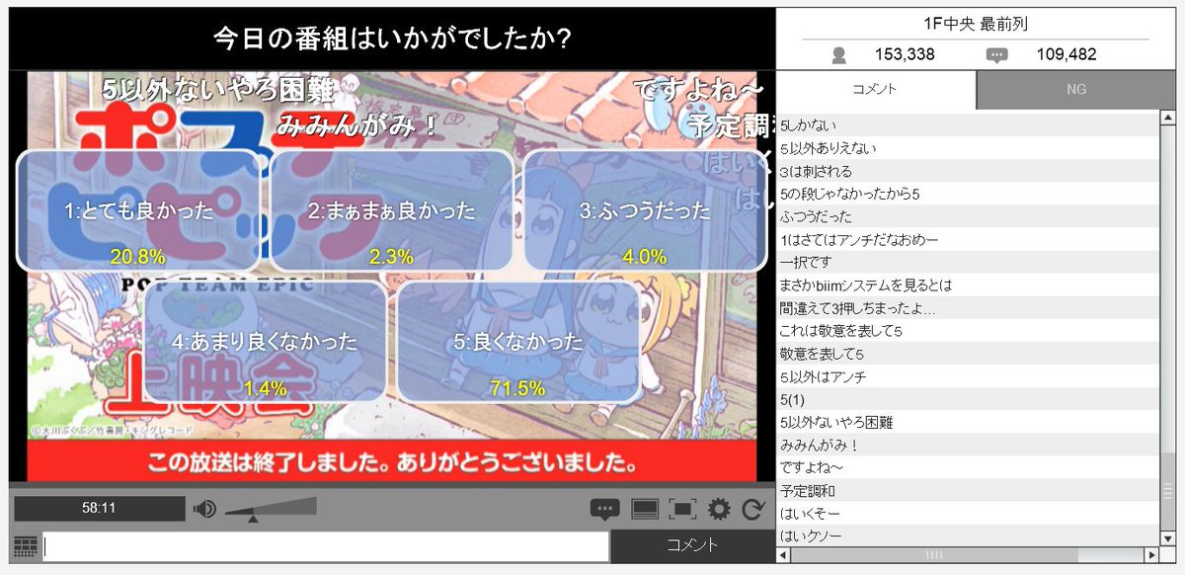
Task: Select comment row 5(1)
Action: [x=968, y=399]
